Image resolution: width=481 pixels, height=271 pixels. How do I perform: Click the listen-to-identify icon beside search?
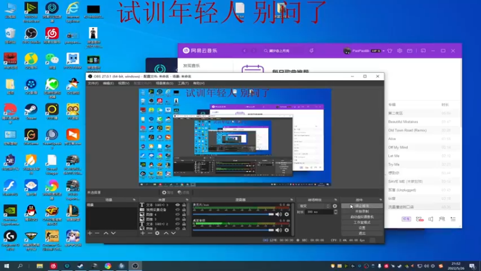311,51
